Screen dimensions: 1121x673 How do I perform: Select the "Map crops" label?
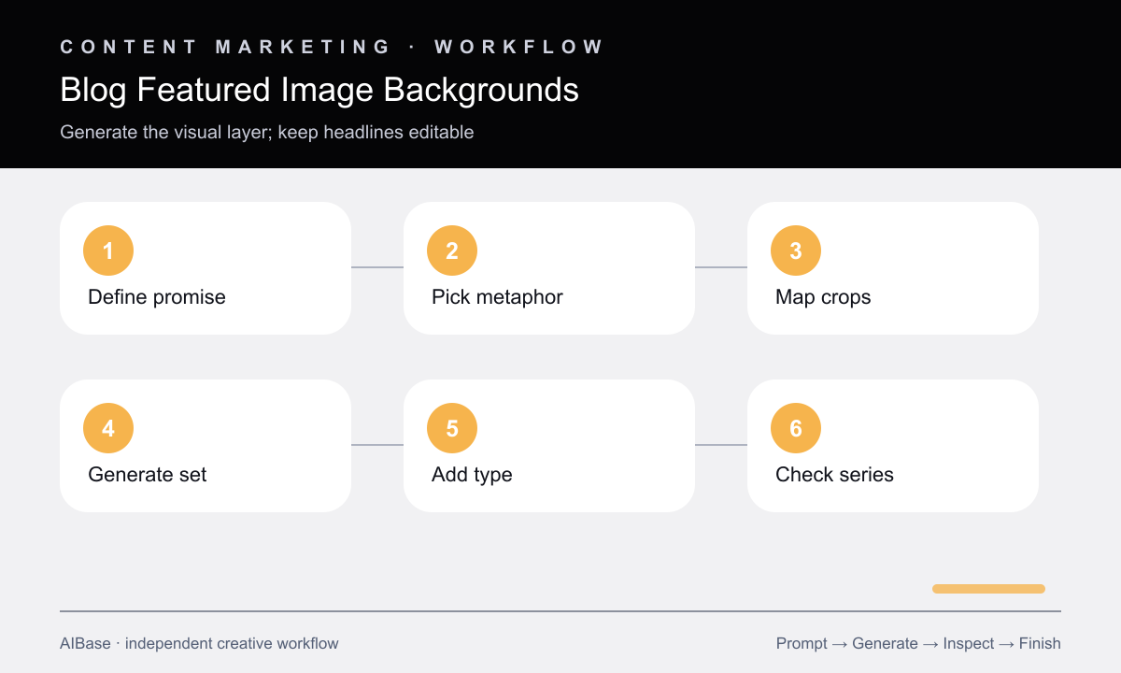[823, 297]
